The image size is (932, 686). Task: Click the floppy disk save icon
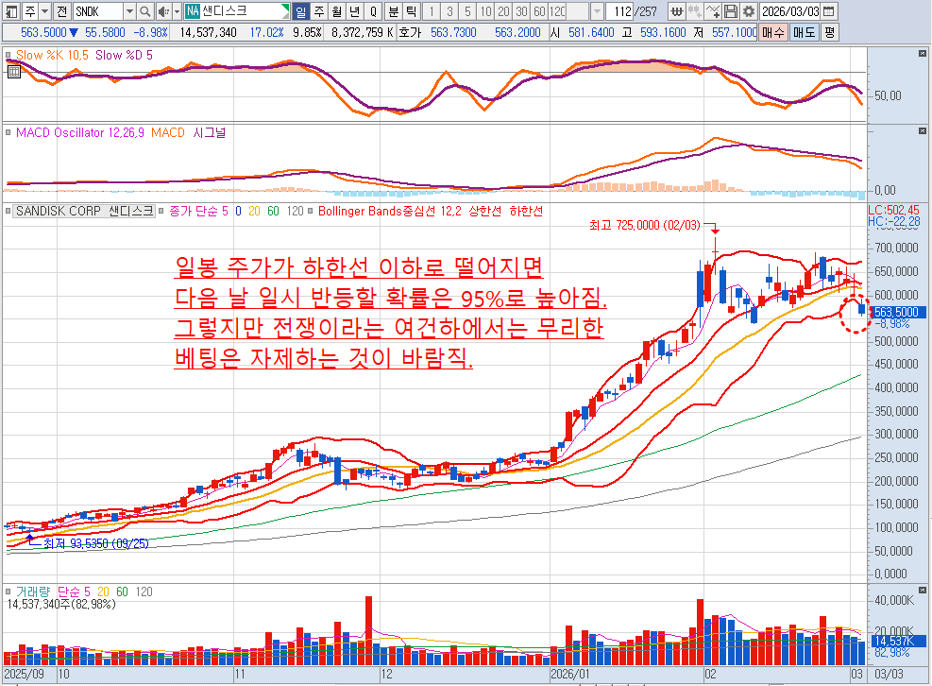point(730,11)
